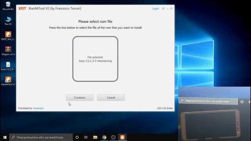Switch to XiaoMiTool taskbar icon
This screenshot has width=251, height=141.
(122, 137)
